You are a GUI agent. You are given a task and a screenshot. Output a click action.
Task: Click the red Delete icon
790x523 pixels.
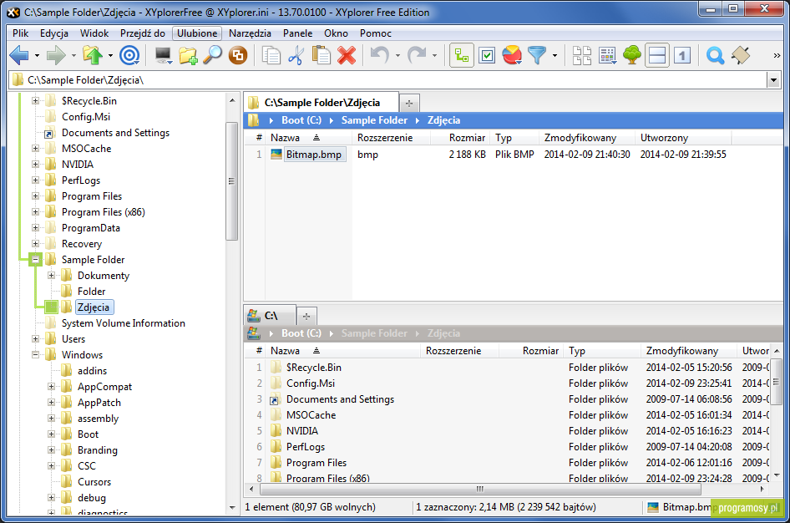[x=347, y=55]
